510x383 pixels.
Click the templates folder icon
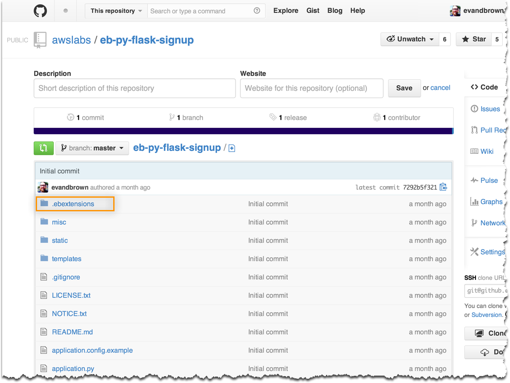[x=44, y=258]
